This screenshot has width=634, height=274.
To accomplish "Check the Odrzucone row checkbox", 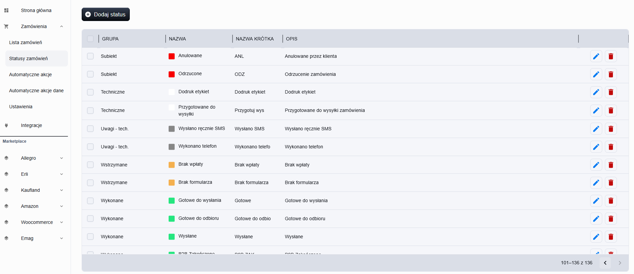I will pyautogui.click(x=90, y=74).
